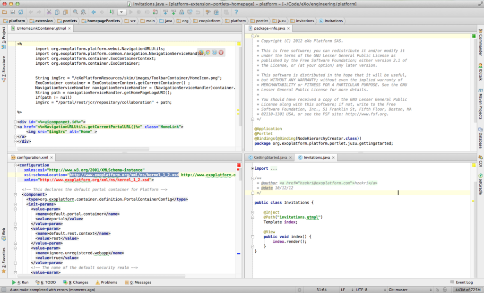Toggle the Structure panel on the left
This screenshot has height=293, width=484.
pos(3,66)
